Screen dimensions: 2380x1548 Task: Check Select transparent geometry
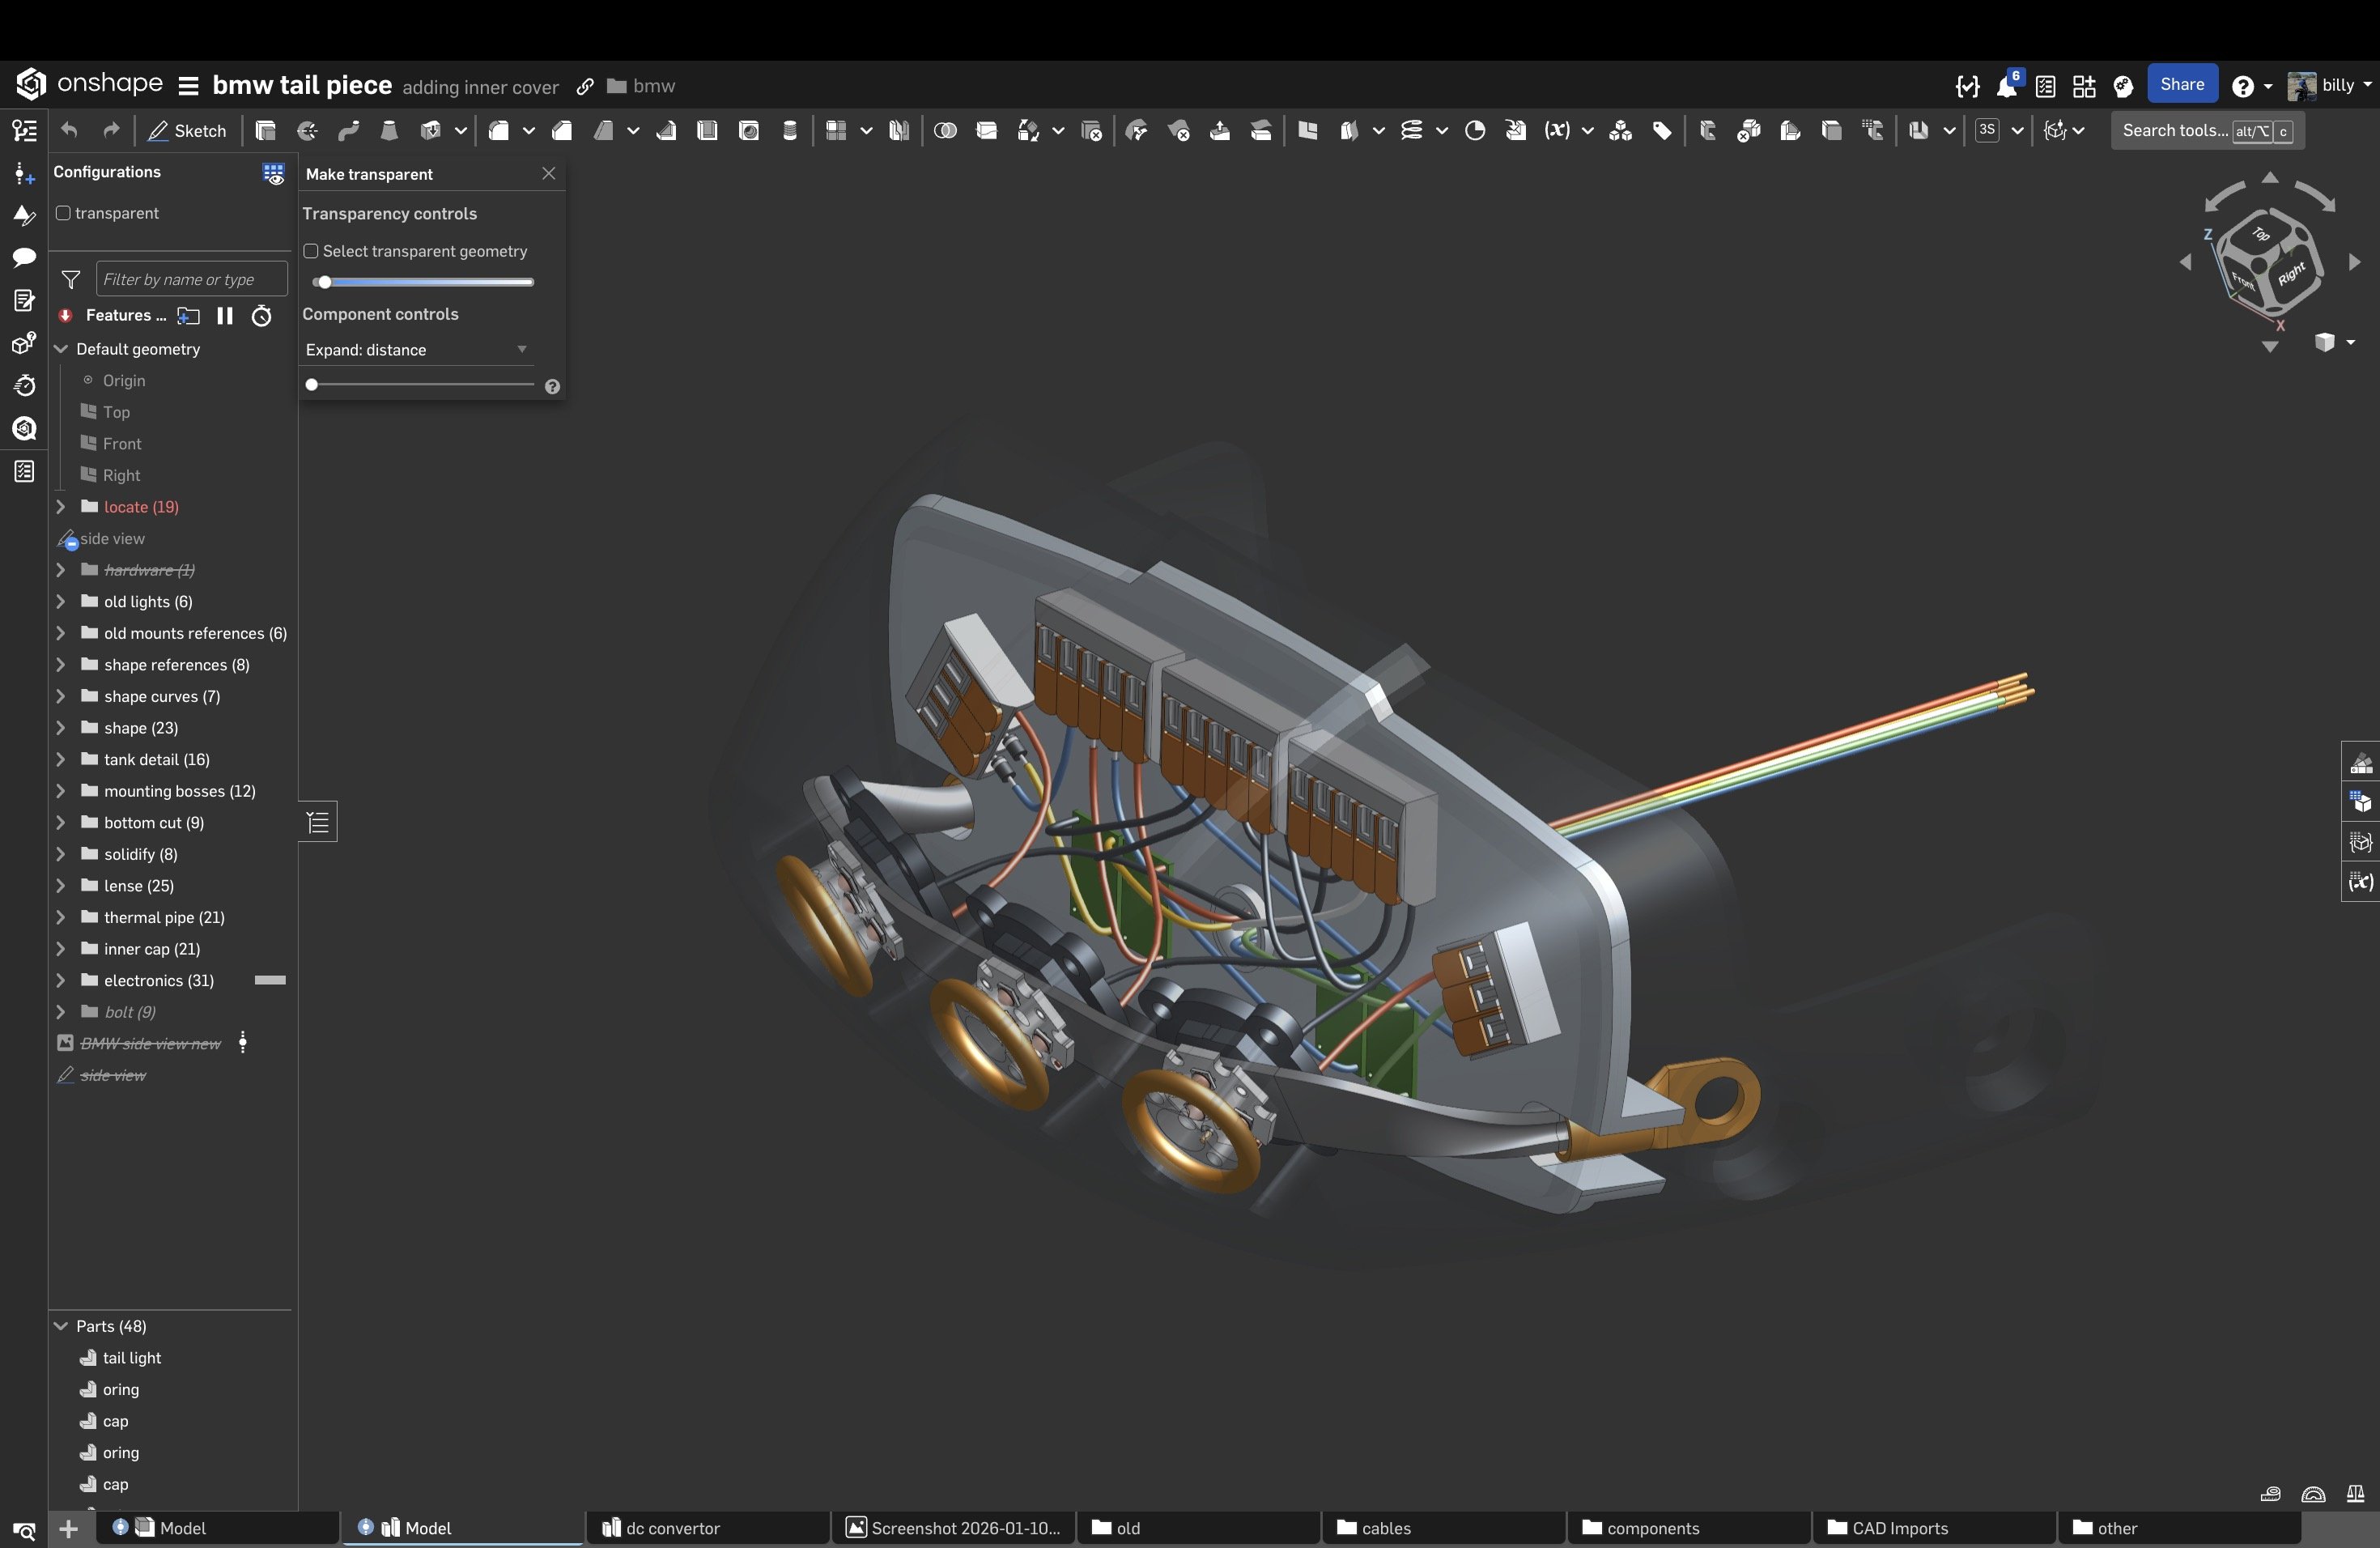311,251
